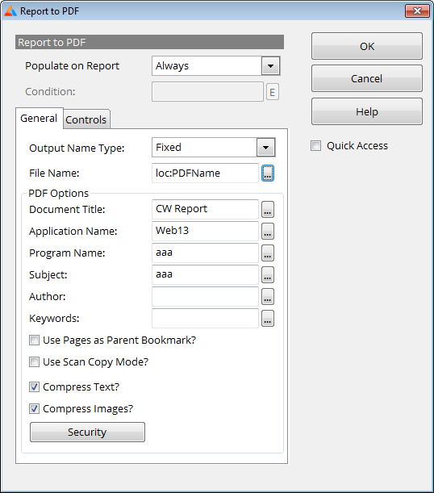This screenshot has height=493, width=434.
Task: Open ellipsis button beside Author field
Action: 268,296
